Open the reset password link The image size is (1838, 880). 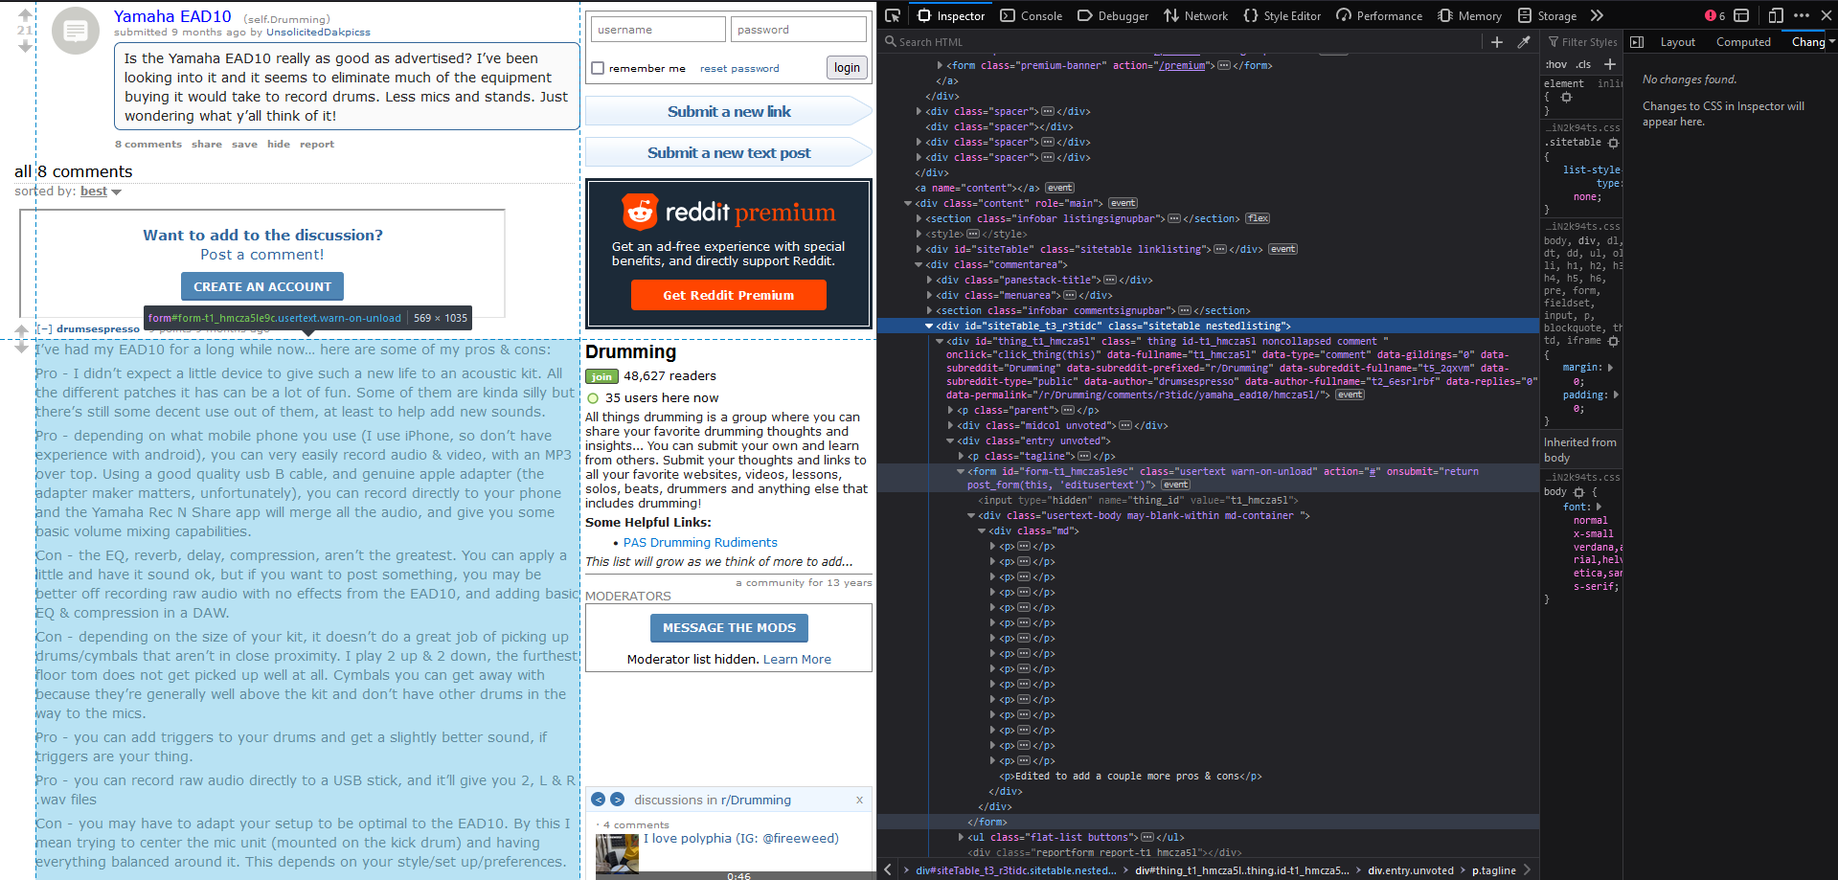click(x=739, y=67)
